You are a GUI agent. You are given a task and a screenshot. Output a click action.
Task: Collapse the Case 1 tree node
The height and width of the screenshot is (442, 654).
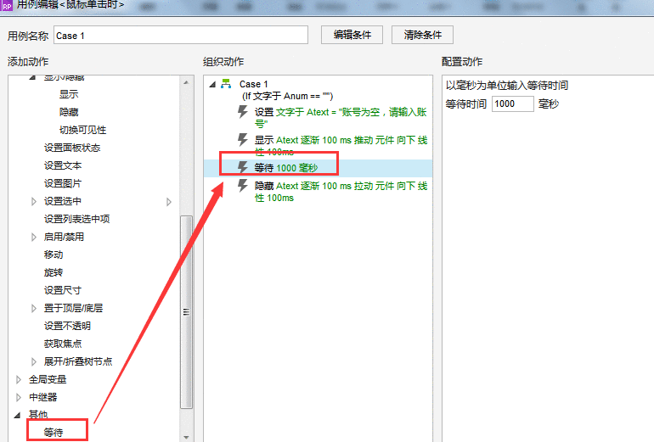[x=212, y=85]
